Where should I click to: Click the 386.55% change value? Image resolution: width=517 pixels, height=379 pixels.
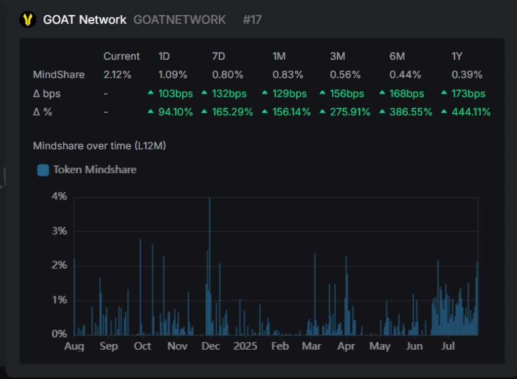[411, 112]
